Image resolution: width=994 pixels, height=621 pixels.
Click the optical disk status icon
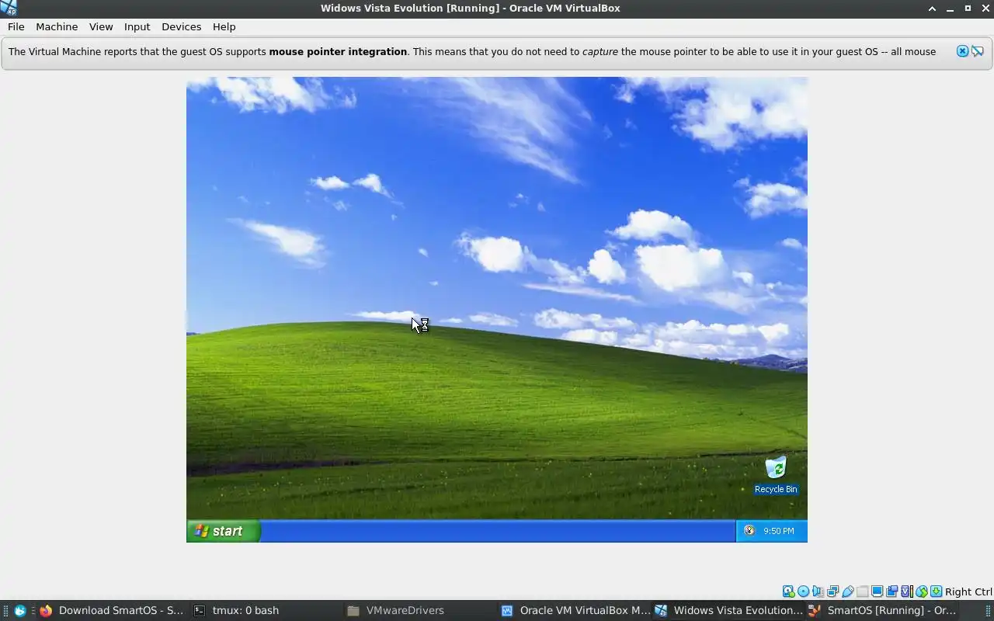click(803, 592)
